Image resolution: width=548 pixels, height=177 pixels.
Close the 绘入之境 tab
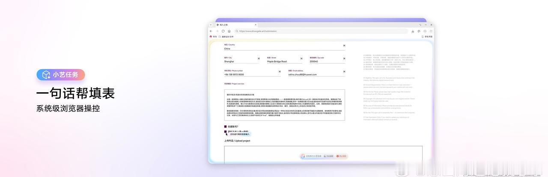pyautogui.click(x=256, y=25)
